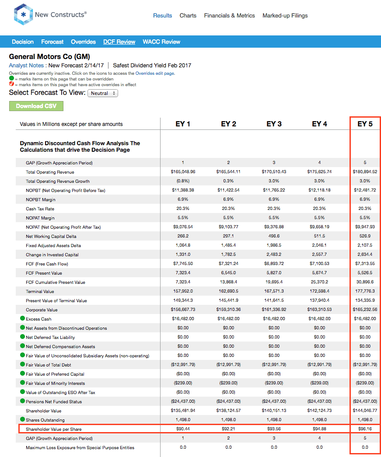Viewport: 381px width, 457px height.
Task: Click EY 4 Fixed Adjusted Assets Delta 2,046.1
Action: 319,245
